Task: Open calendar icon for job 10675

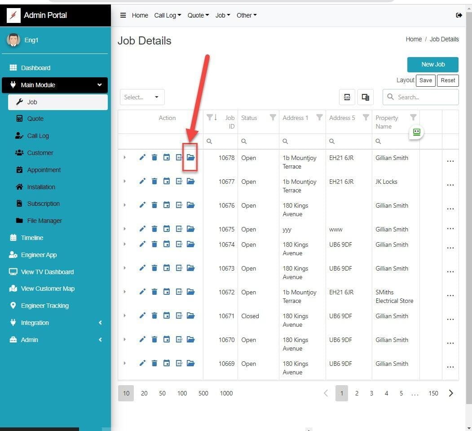Action: coord(167,229)
